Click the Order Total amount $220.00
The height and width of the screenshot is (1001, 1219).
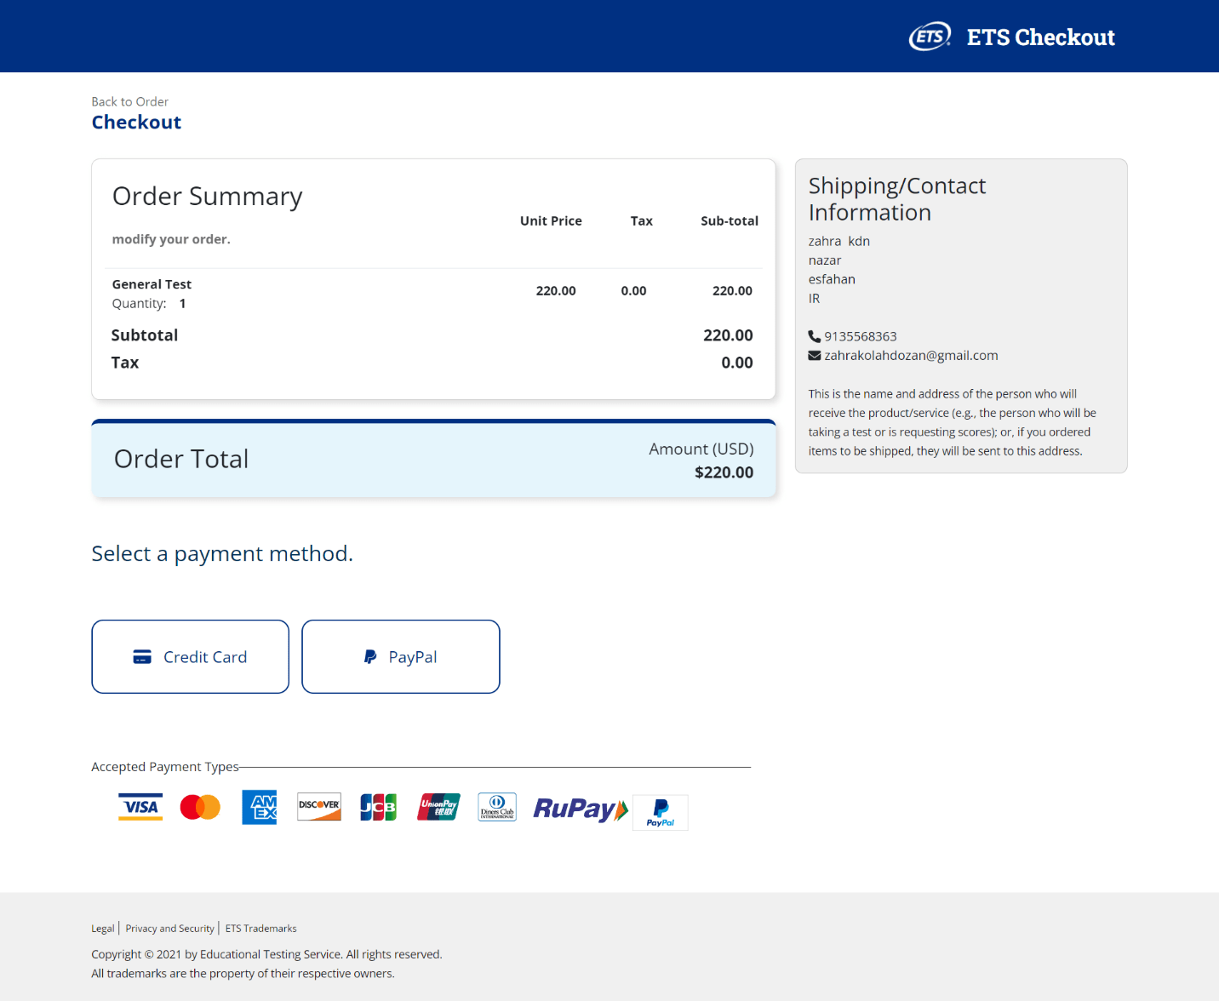point(724,472)
